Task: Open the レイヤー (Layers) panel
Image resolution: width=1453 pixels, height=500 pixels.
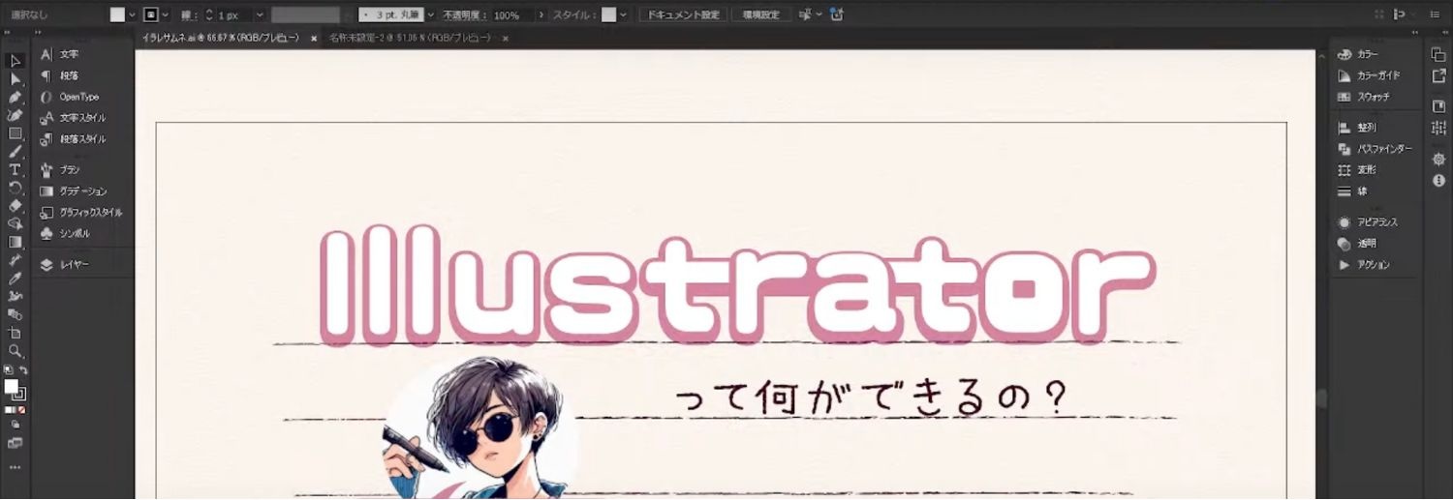Action: coord(65,263)
